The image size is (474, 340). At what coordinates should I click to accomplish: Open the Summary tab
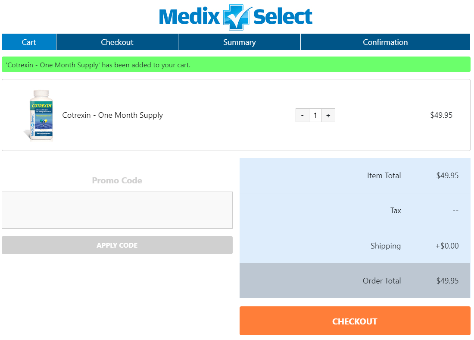[x=239, y=42]
